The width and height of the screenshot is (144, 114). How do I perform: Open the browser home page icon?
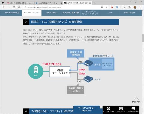pos(19,7)
